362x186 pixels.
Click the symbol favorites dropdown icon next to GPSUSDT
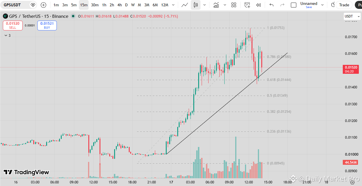[33, 5]
